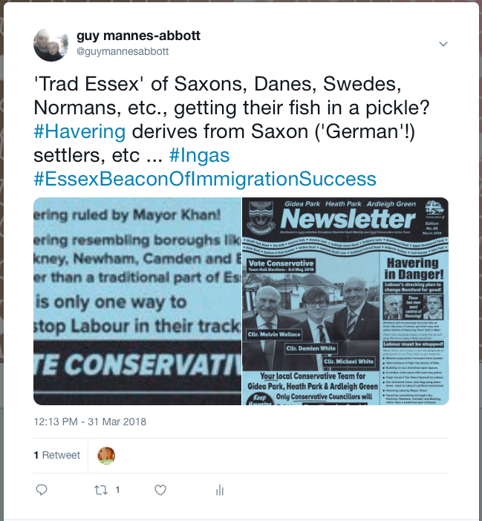
Task: Open tweet activity bar chart icon
Action: pyautogui.click(x=219, y=490)
